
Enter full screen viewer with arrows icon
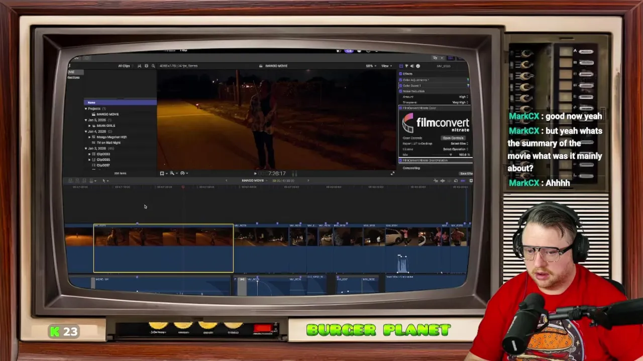pos(392,173)
